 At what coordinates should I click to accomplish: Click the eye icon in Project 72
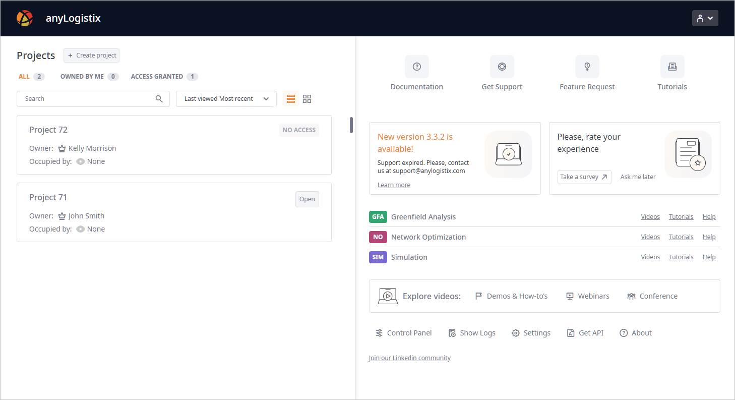point(80,161)
